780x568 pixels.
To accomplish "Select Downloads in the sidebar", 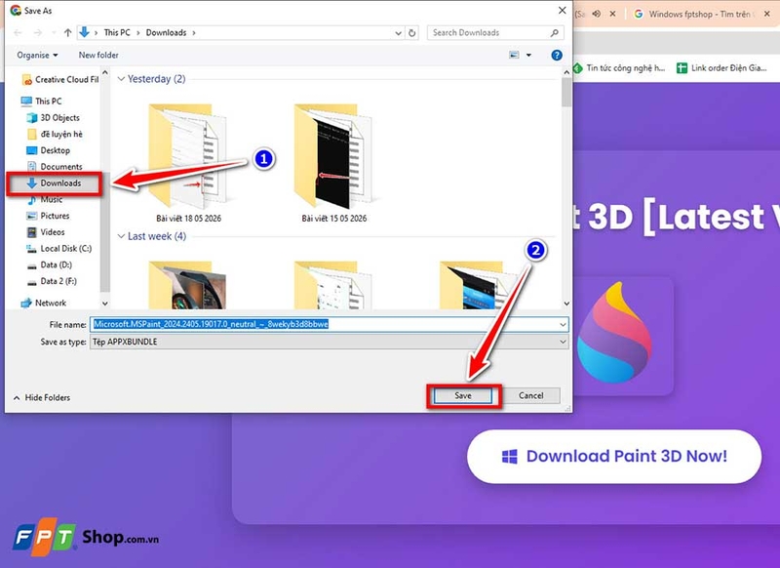I will point(55,183).
